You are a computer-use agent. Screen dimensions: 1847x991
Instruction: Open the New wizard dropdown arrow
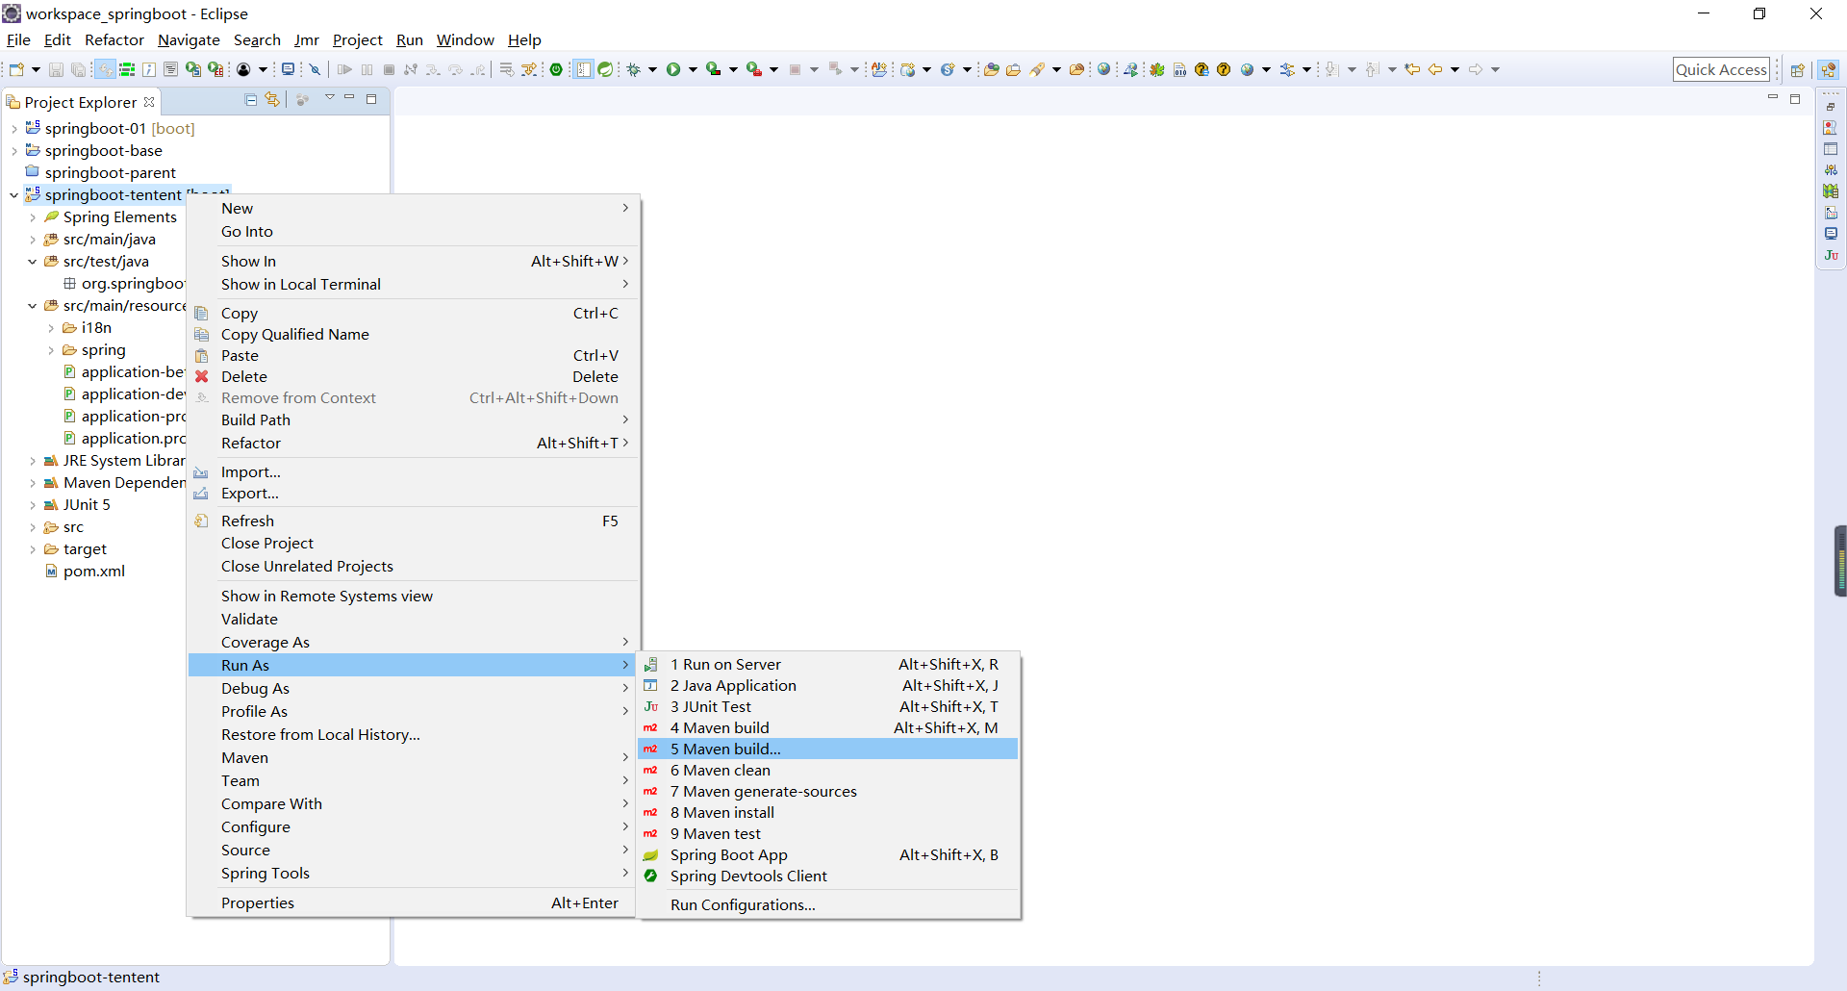[x=36, y=69]
